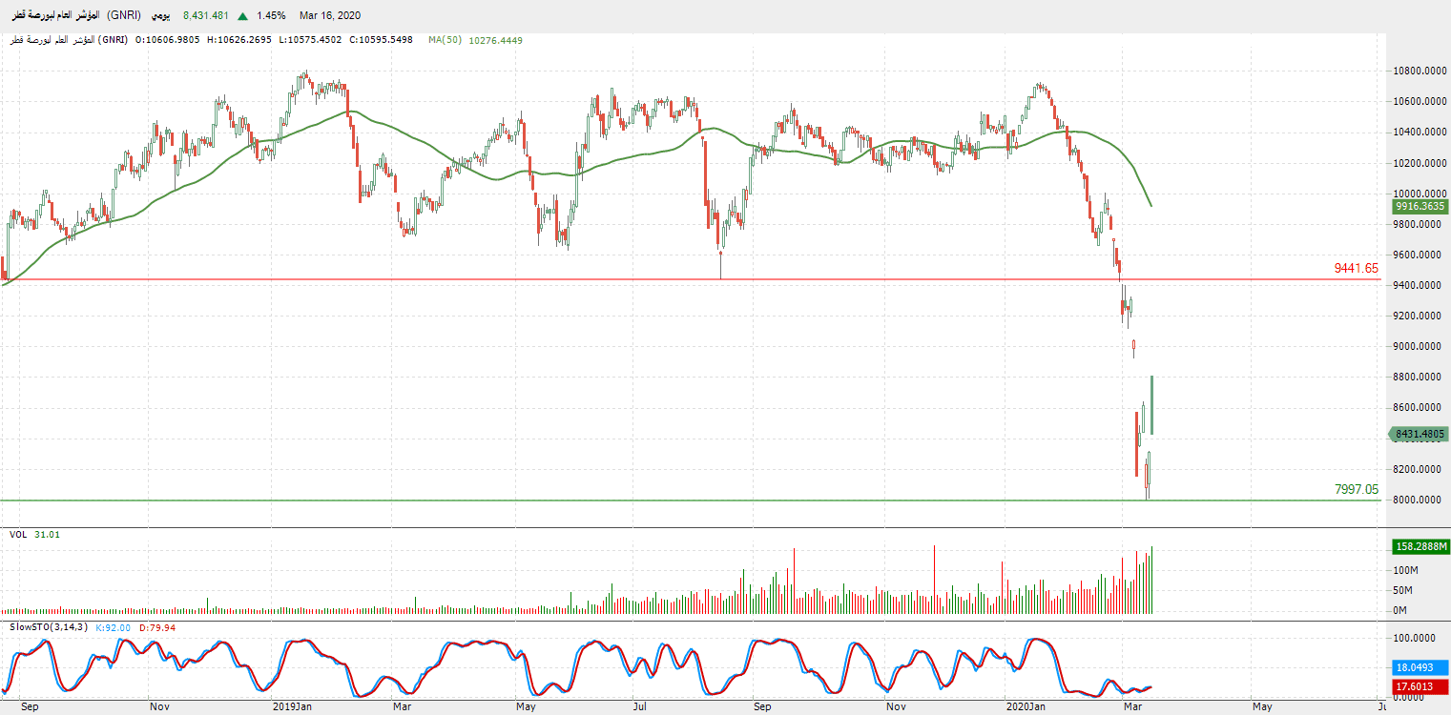
Task: Click the 9600.0000 price axis label
Action: [x=1419, y=255]
